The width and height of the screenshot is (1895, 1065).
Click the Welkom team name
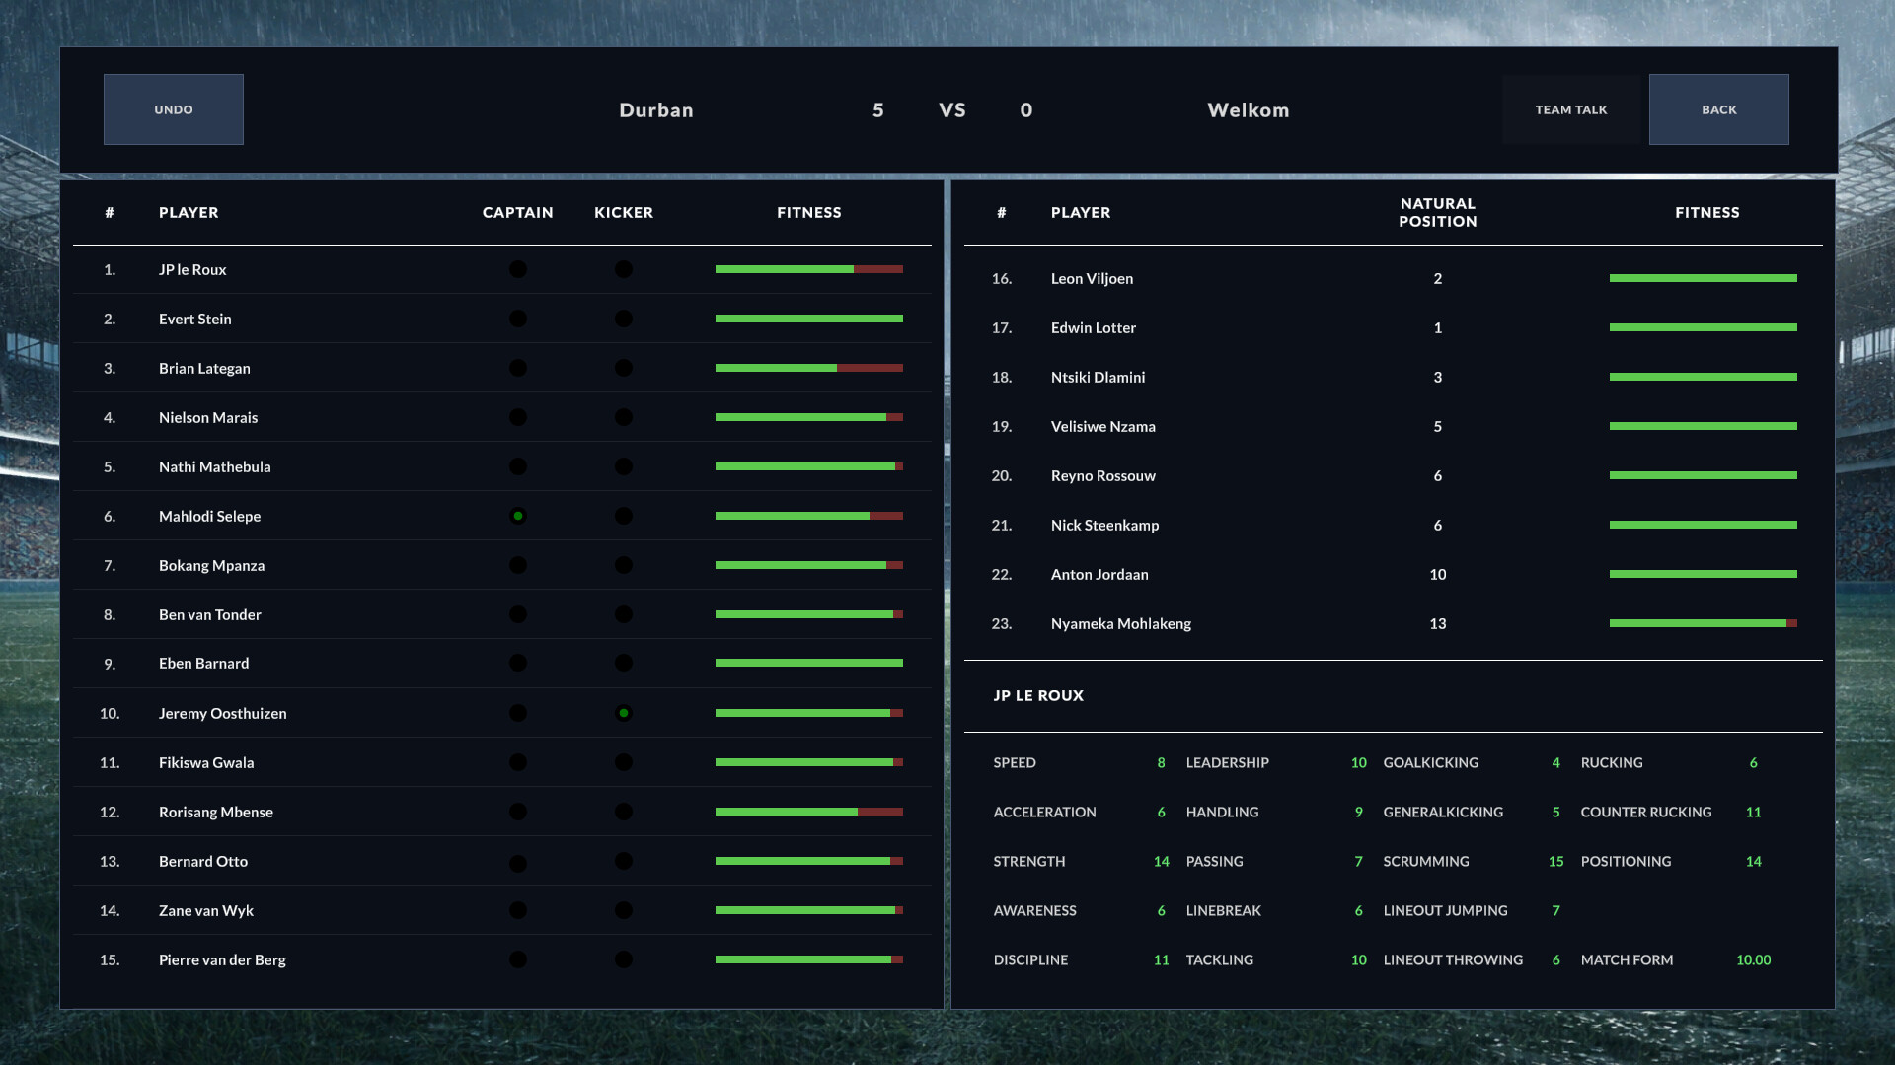pyautogui.click(x=1249, y=110)
